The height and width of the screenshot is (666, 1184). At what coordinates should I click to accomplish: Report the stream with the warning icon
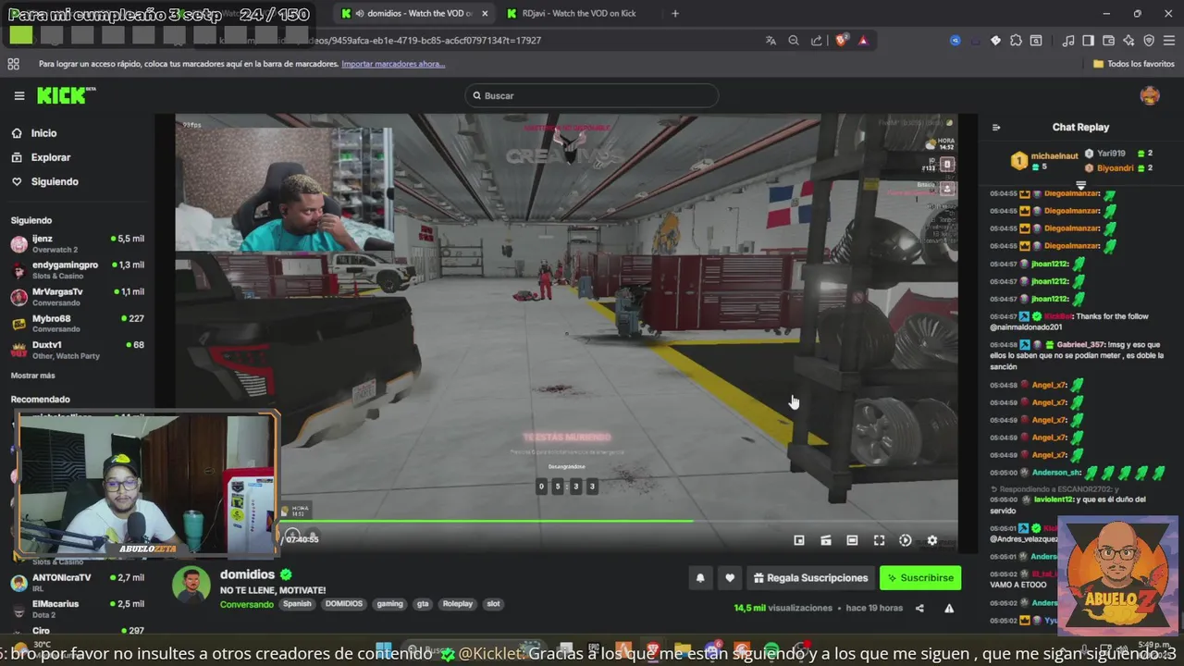click(949, 608)
